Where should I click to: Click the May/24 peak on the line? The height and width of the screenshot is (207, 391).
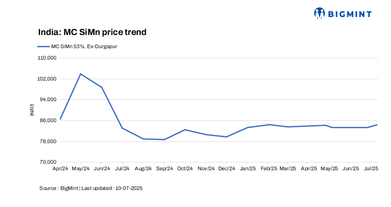pos(80,74)
